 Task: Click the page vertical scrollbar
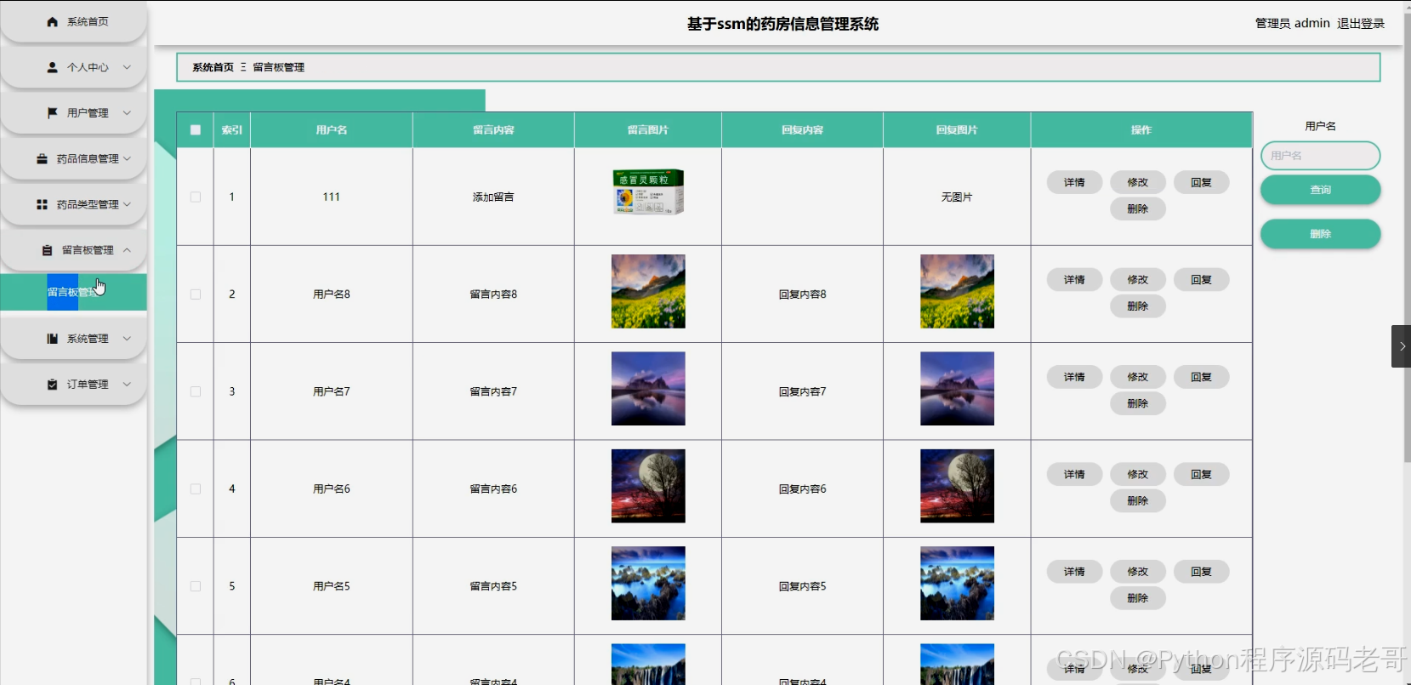click(1407, 238)
